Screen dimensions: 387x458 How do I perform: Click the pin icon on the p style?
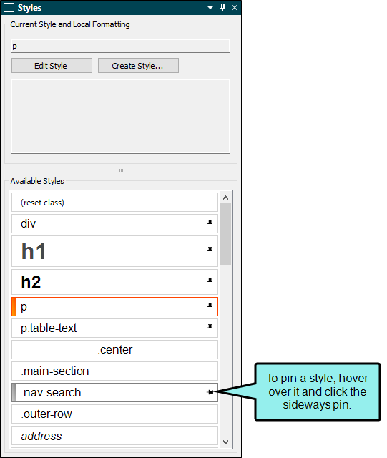pos(210,306)
